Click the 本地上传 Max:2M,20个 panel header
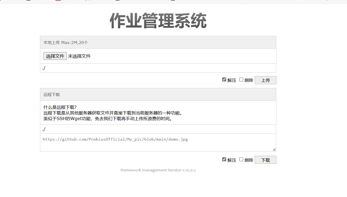Screen dimensions: 347x197 click(x=158, y=42)
